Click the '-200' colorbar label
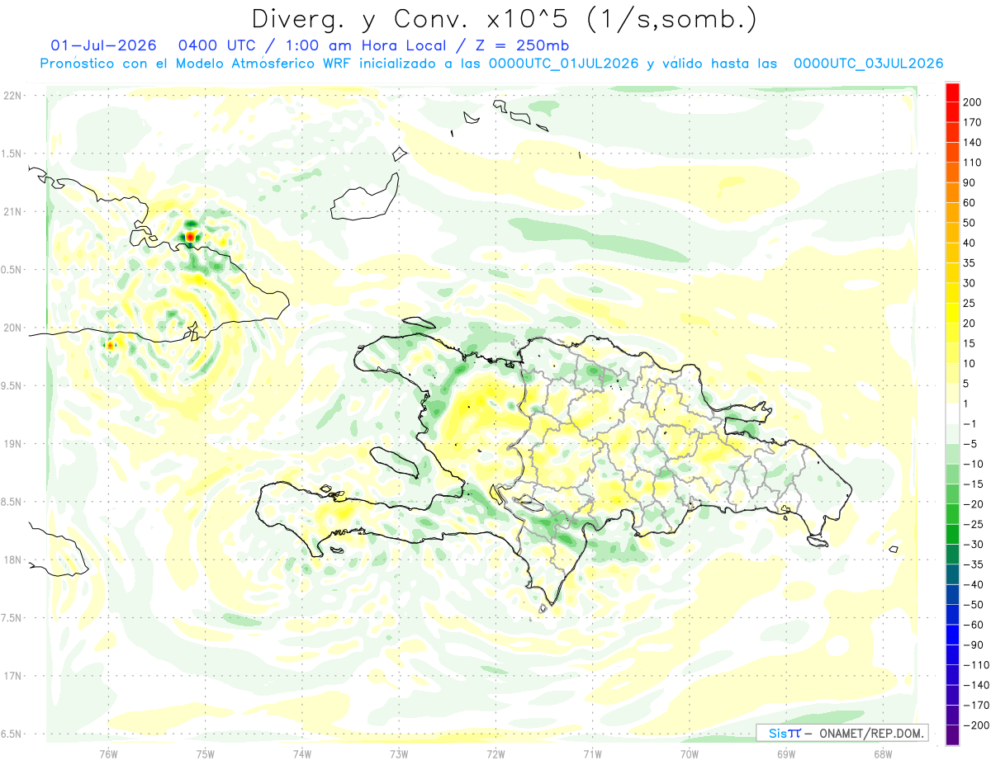This screenshot has height=765, width=991. pos(978,725)
